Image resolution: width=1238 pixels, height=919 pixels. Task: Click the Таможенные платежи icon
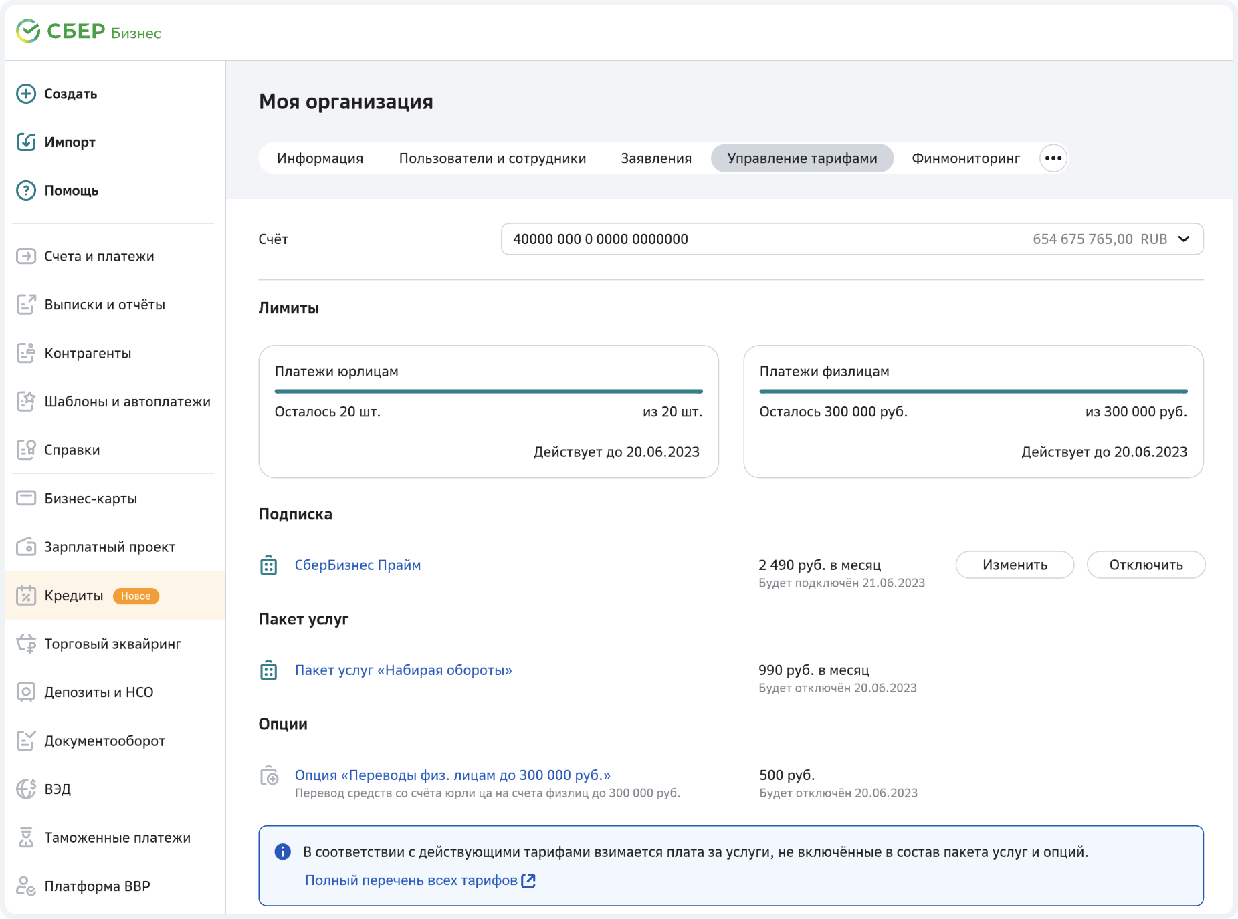coord(26,837)
